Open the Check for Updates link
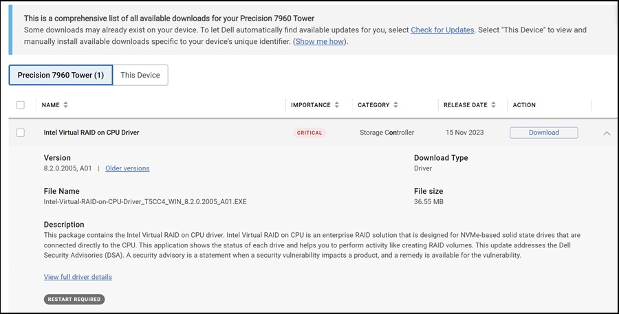 pyautogui.click(x=442, y=30)
